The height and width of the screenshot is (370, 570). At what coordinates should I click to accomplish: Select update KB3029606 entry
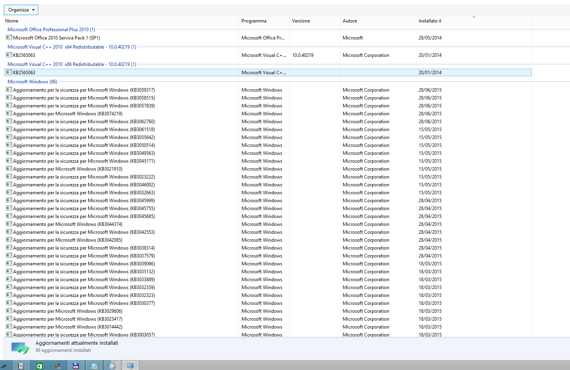coord(268,311)
